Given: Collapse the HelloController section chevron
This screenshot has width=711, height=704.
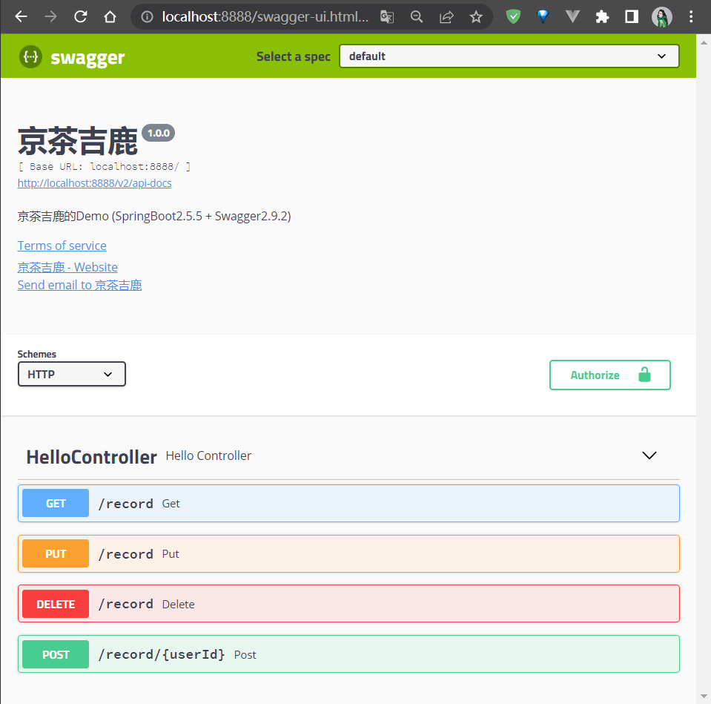Looking at the screenshot, I should pos(649,455).
